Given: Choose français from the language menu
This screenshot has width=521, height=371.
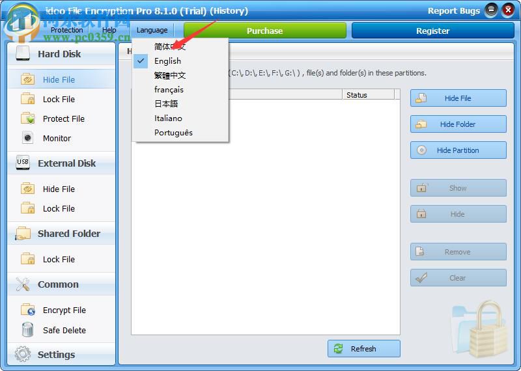Looking at the screenshot, I should pyautogui.click(x=180, y=90).
